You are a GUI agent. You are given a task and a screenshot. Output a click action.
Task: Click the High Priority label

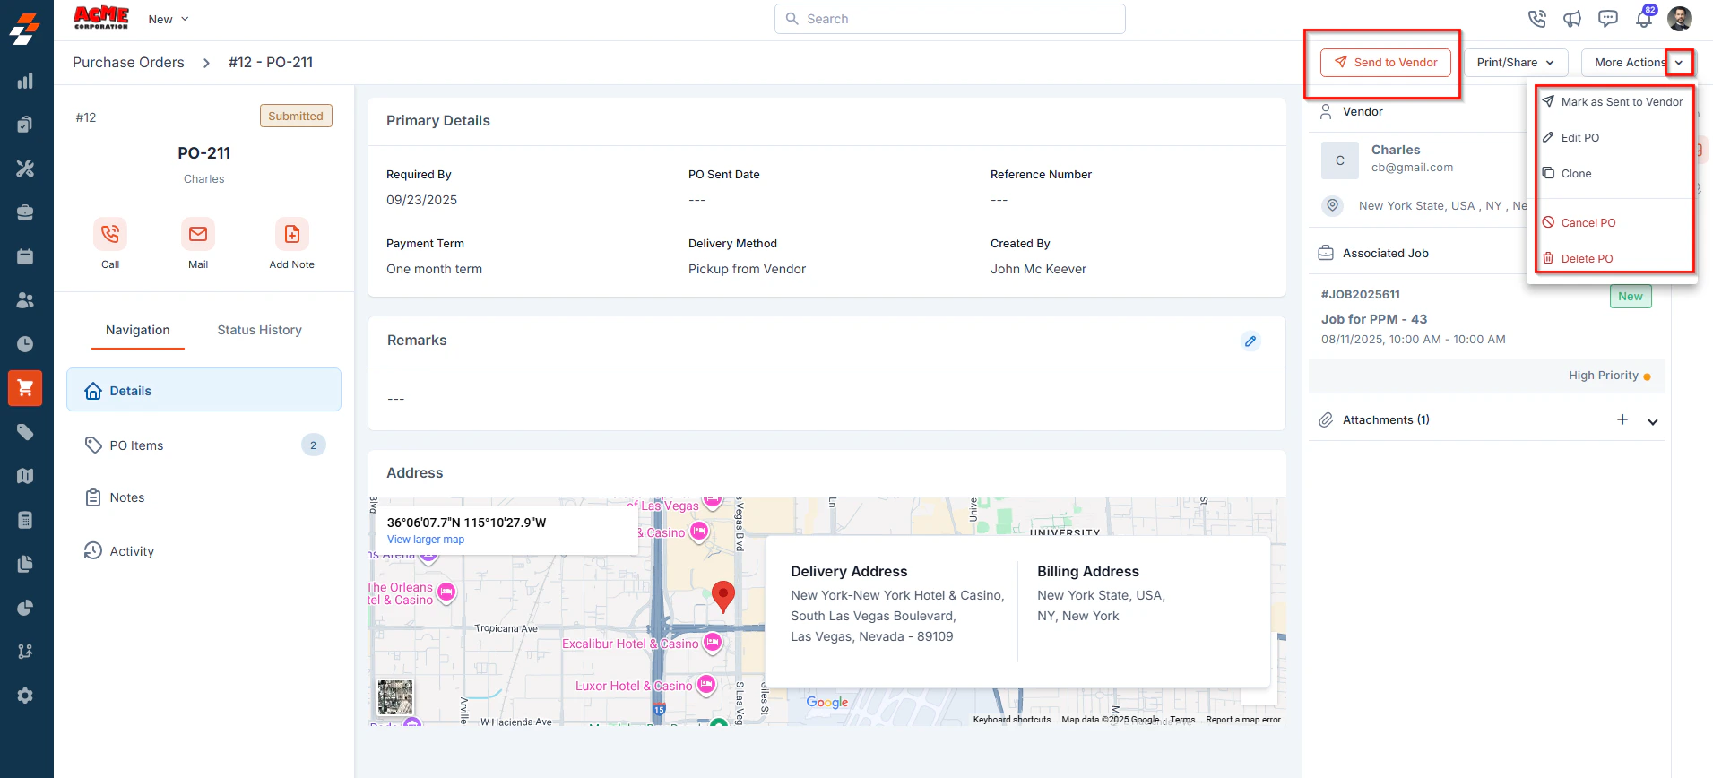pyautogui.click(x=1604, y=376)
